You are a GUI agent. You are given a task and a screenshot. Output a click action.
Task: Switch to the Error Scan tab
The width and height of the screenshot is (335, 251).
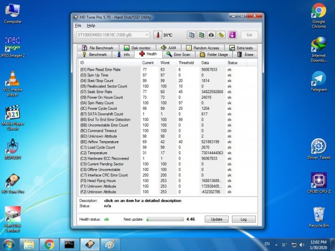(x=178, y=54)
